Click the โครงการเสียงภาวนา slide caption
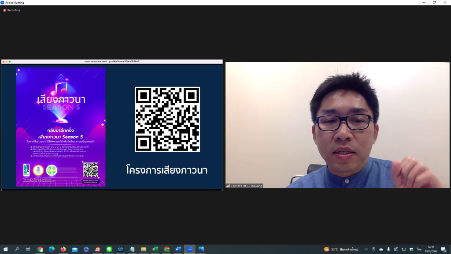The image size is (451, 254). [x=167, y=170]
